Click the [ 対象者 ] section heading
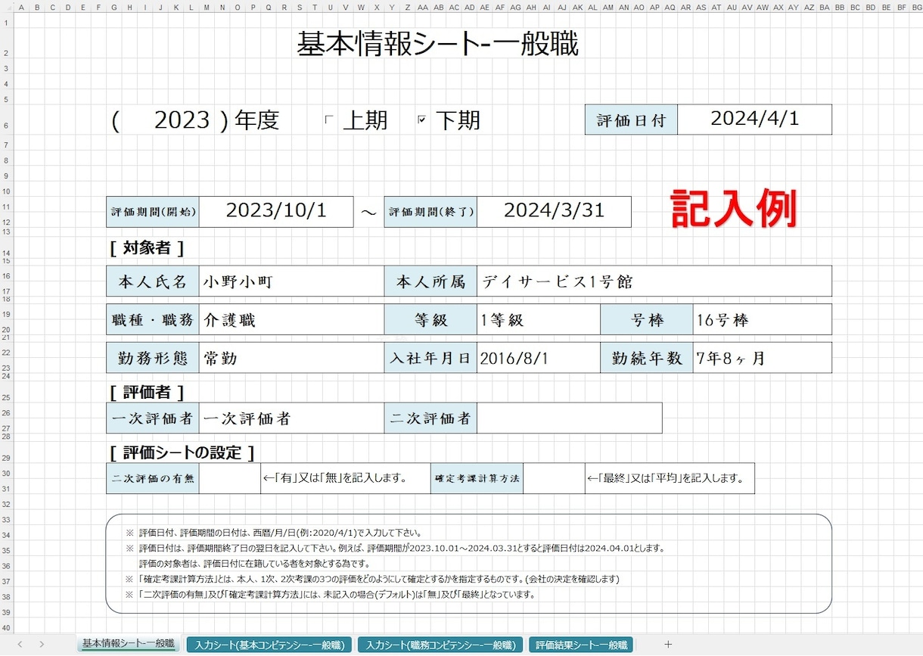Screen dimensions: 923x656 [x=147, y=247]
